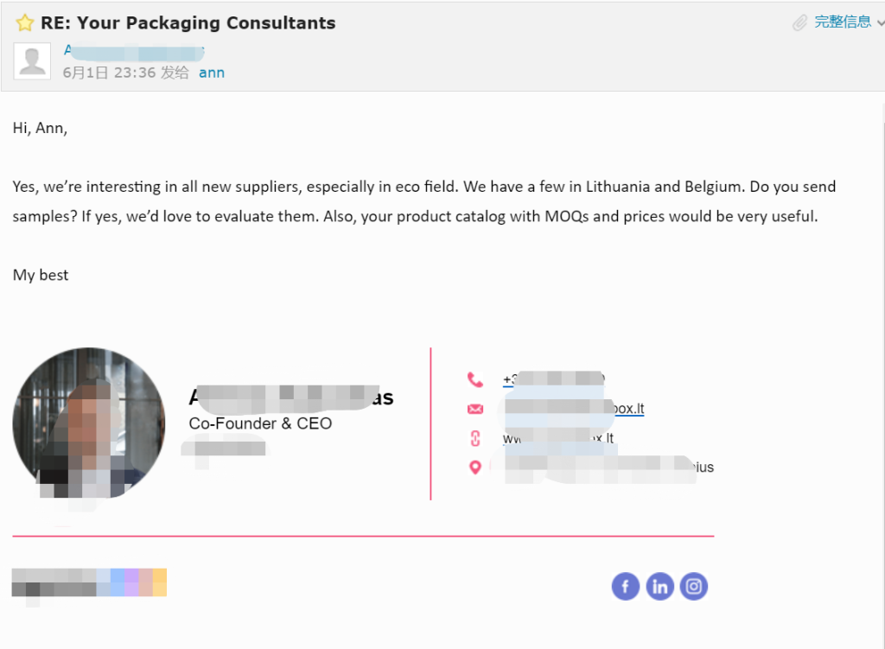Image resolution: width=885 pixels, height=649 pixels.
Task: Open the LinkedIn icon in signature
Action: [659, 587]
